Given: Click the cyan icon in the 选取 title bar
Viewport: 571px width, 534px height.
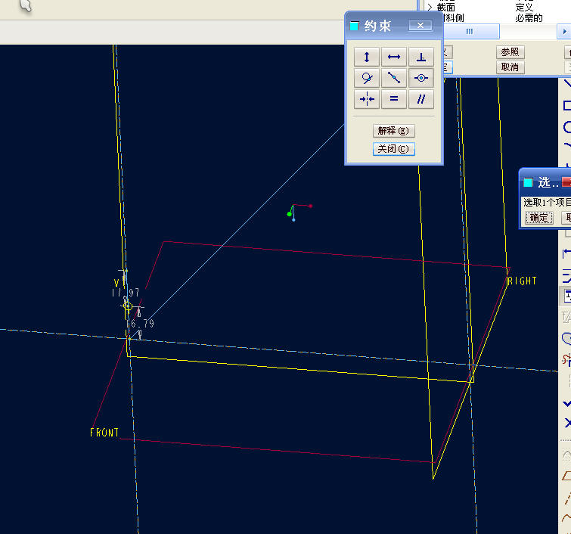Looking at the screenshot, I should coord(528,182).
